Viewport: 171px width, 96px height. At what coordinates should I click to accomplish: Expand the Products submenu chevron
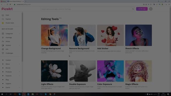(20, 72)
